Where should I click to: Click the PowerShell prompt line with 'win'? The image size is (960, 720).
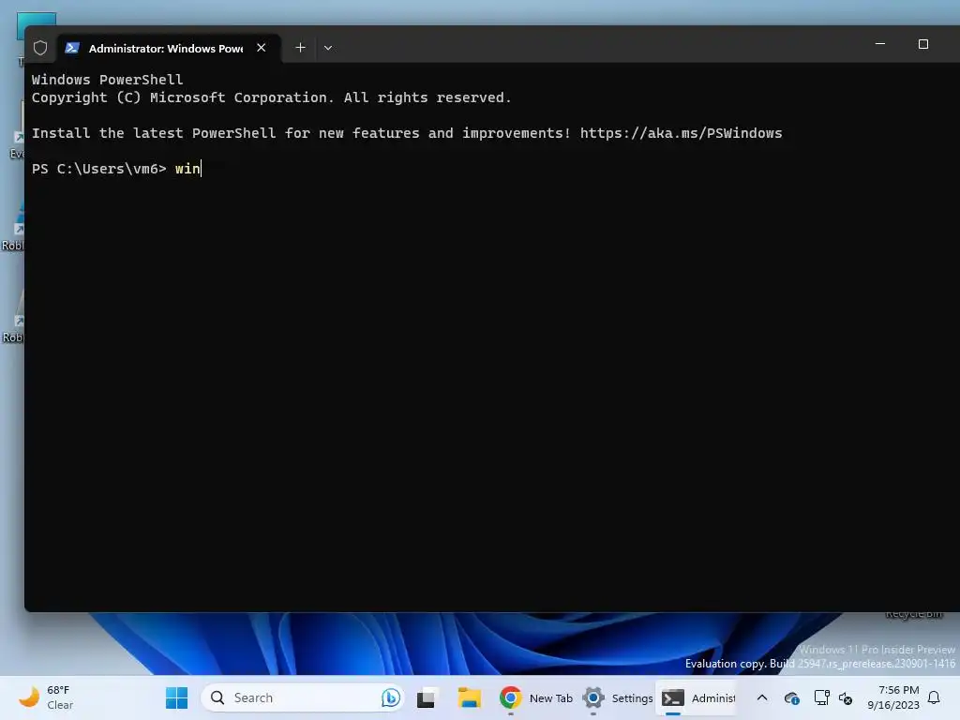(x=116, y=169)
